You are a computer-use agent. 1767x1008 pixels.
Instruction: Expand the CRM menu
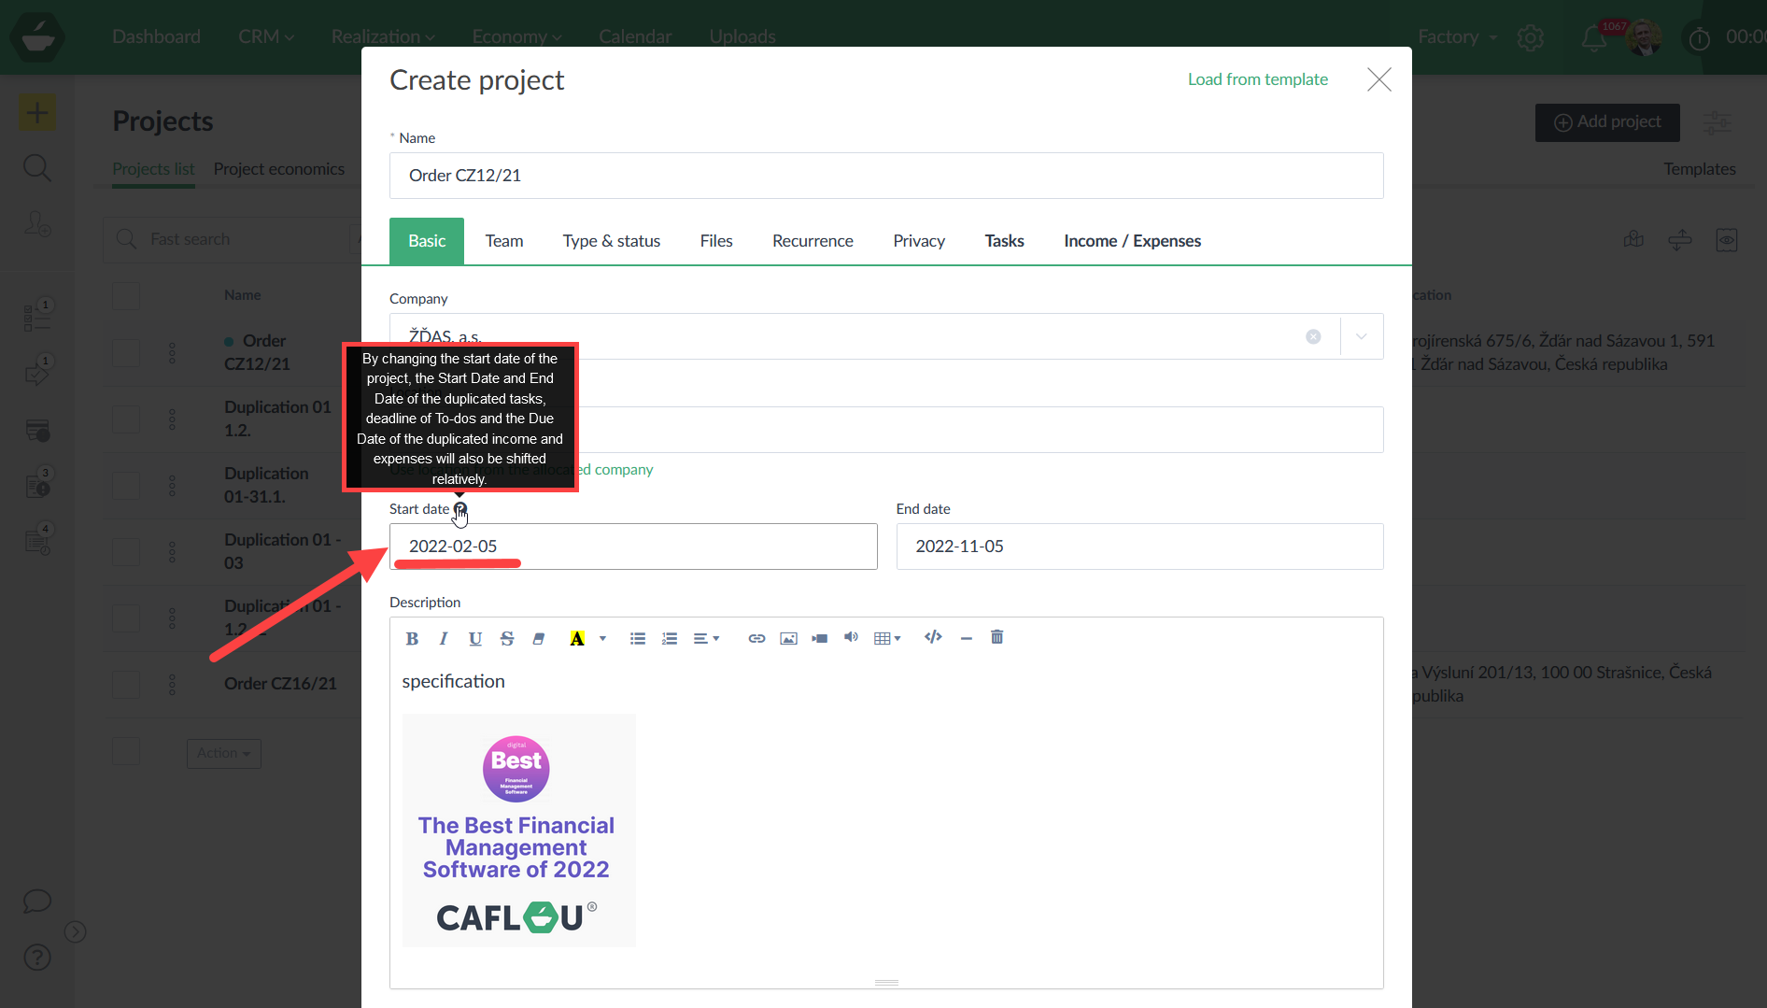[x=266, y=36]
